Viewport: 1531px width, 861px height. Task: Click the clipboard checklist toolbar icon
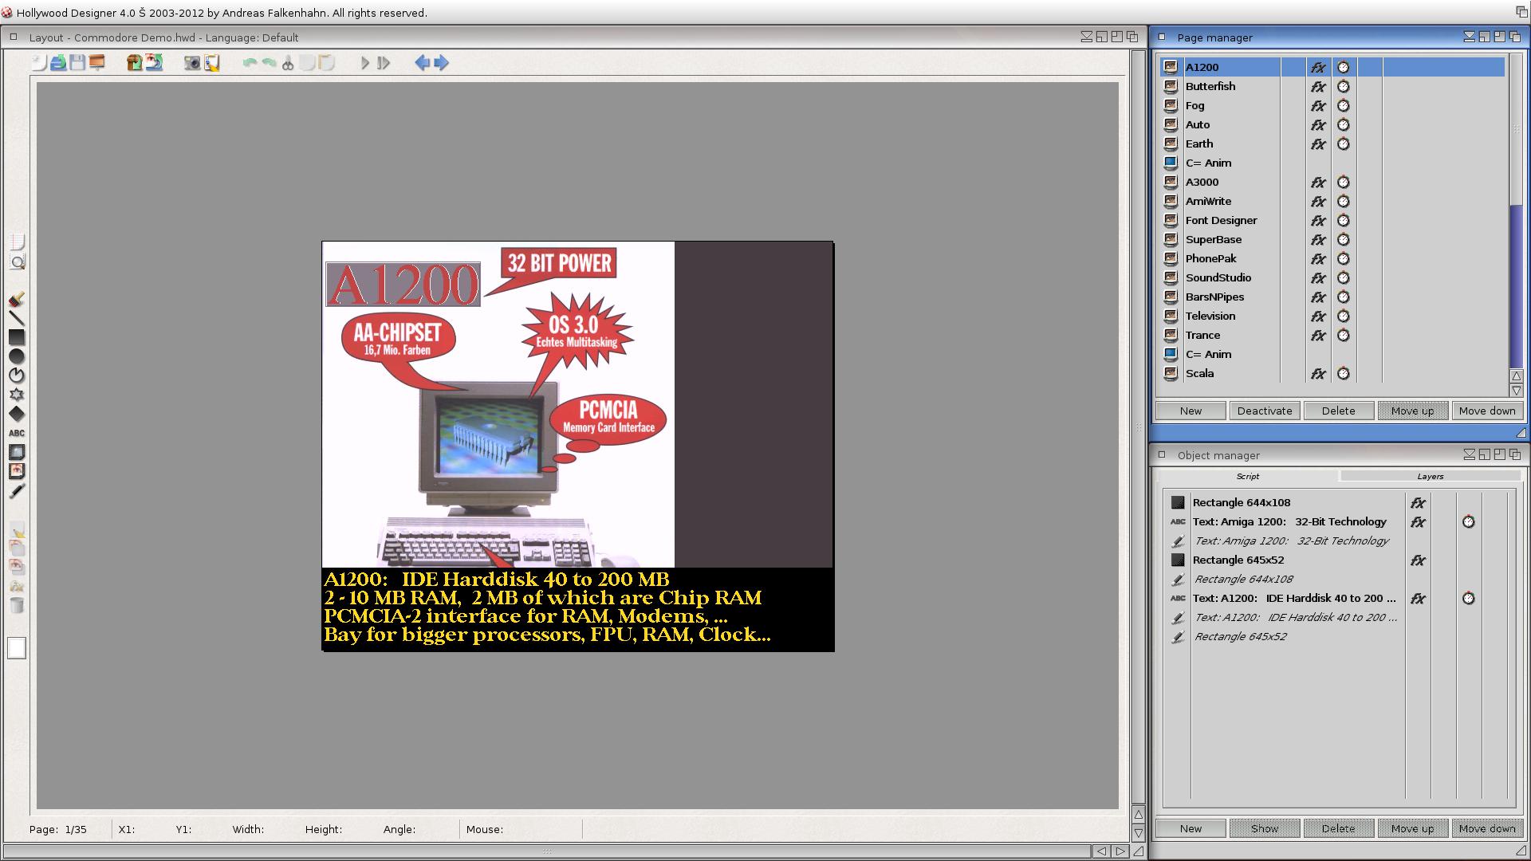pos(211,63)
